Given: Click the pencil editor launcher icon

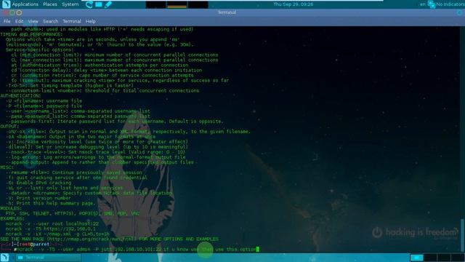Looking at the screenshot, I should (108, 4).
